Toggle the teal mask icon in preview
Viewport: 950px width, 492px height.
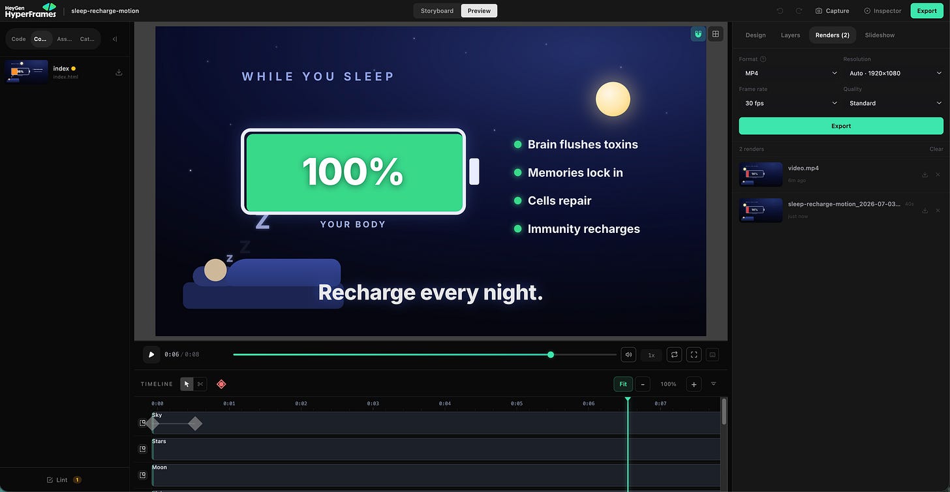(698, 34)
